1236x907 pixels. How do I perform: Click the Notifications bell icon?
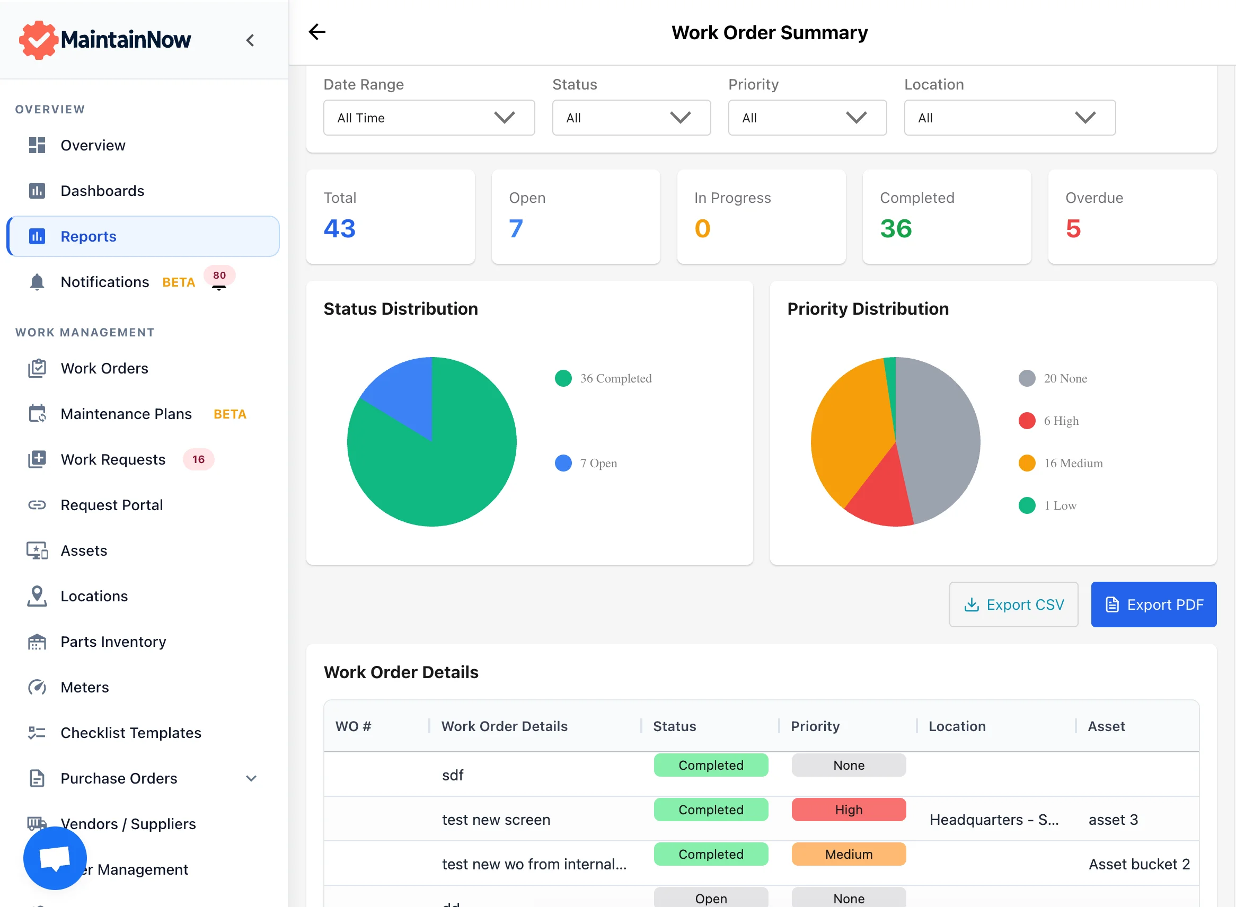pos(37,282)
